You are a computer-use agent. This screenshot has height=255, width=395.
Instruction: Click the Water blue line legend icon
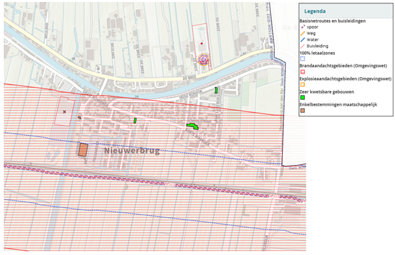(302, 40)
